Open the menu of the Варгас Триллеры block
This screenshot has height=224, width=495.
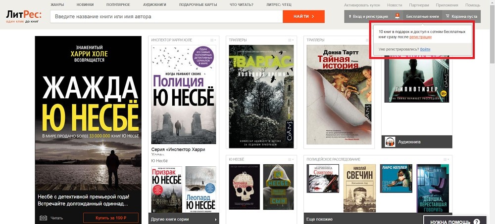291,40
